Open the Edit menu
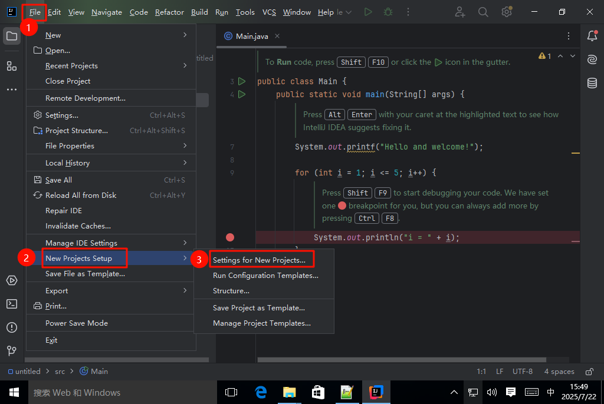The image size is (604, 404). coord(54,12)
